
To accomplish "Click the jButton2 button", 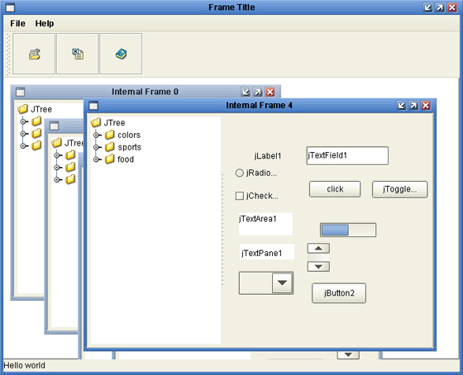I will [x=339, y=293].
